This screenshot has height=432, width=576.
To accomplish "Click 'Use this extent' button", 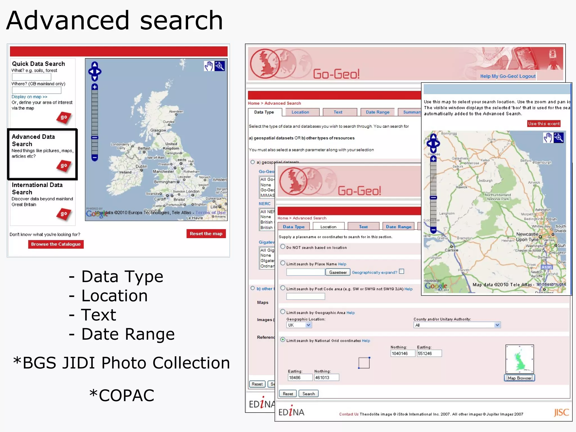I will pyautogui.click(x=544, y=124).
